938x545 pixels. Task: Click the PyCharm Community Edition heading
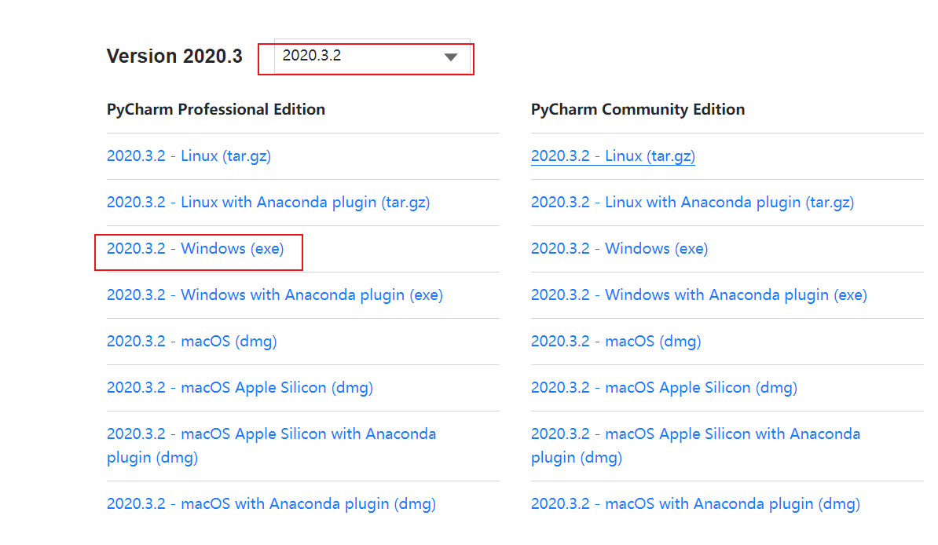pyautogui.click(x=638, y=109)
